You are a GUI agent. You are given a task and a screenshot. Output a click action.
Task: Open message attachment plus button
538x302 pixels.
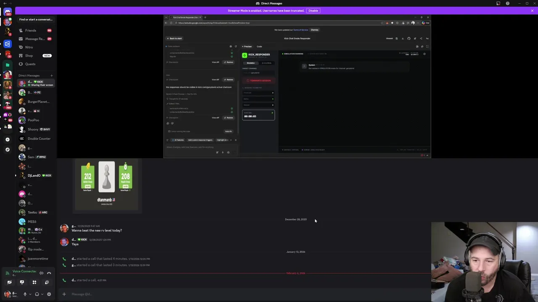64,294
